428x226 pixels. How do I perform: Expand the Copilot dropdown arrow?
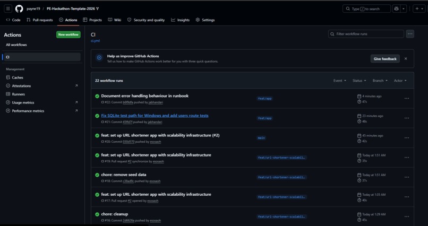click(x=404, y=8)
